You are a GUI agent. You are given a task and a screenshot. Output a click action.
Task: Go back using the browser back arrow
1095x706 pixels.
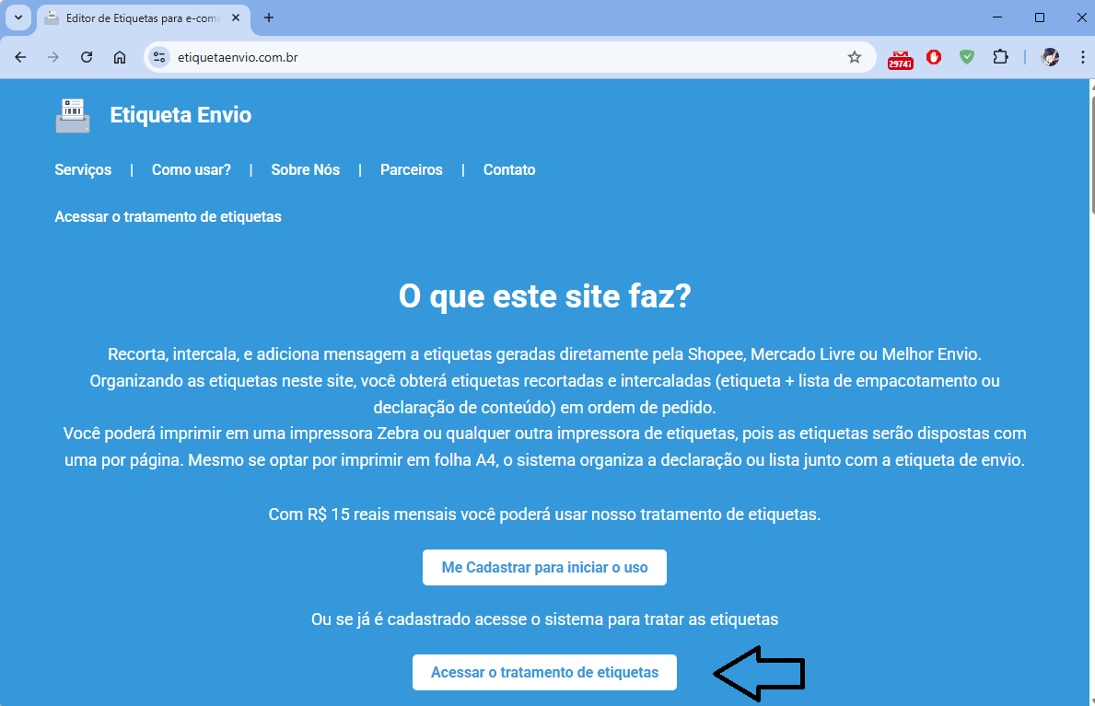click(20, 57)
